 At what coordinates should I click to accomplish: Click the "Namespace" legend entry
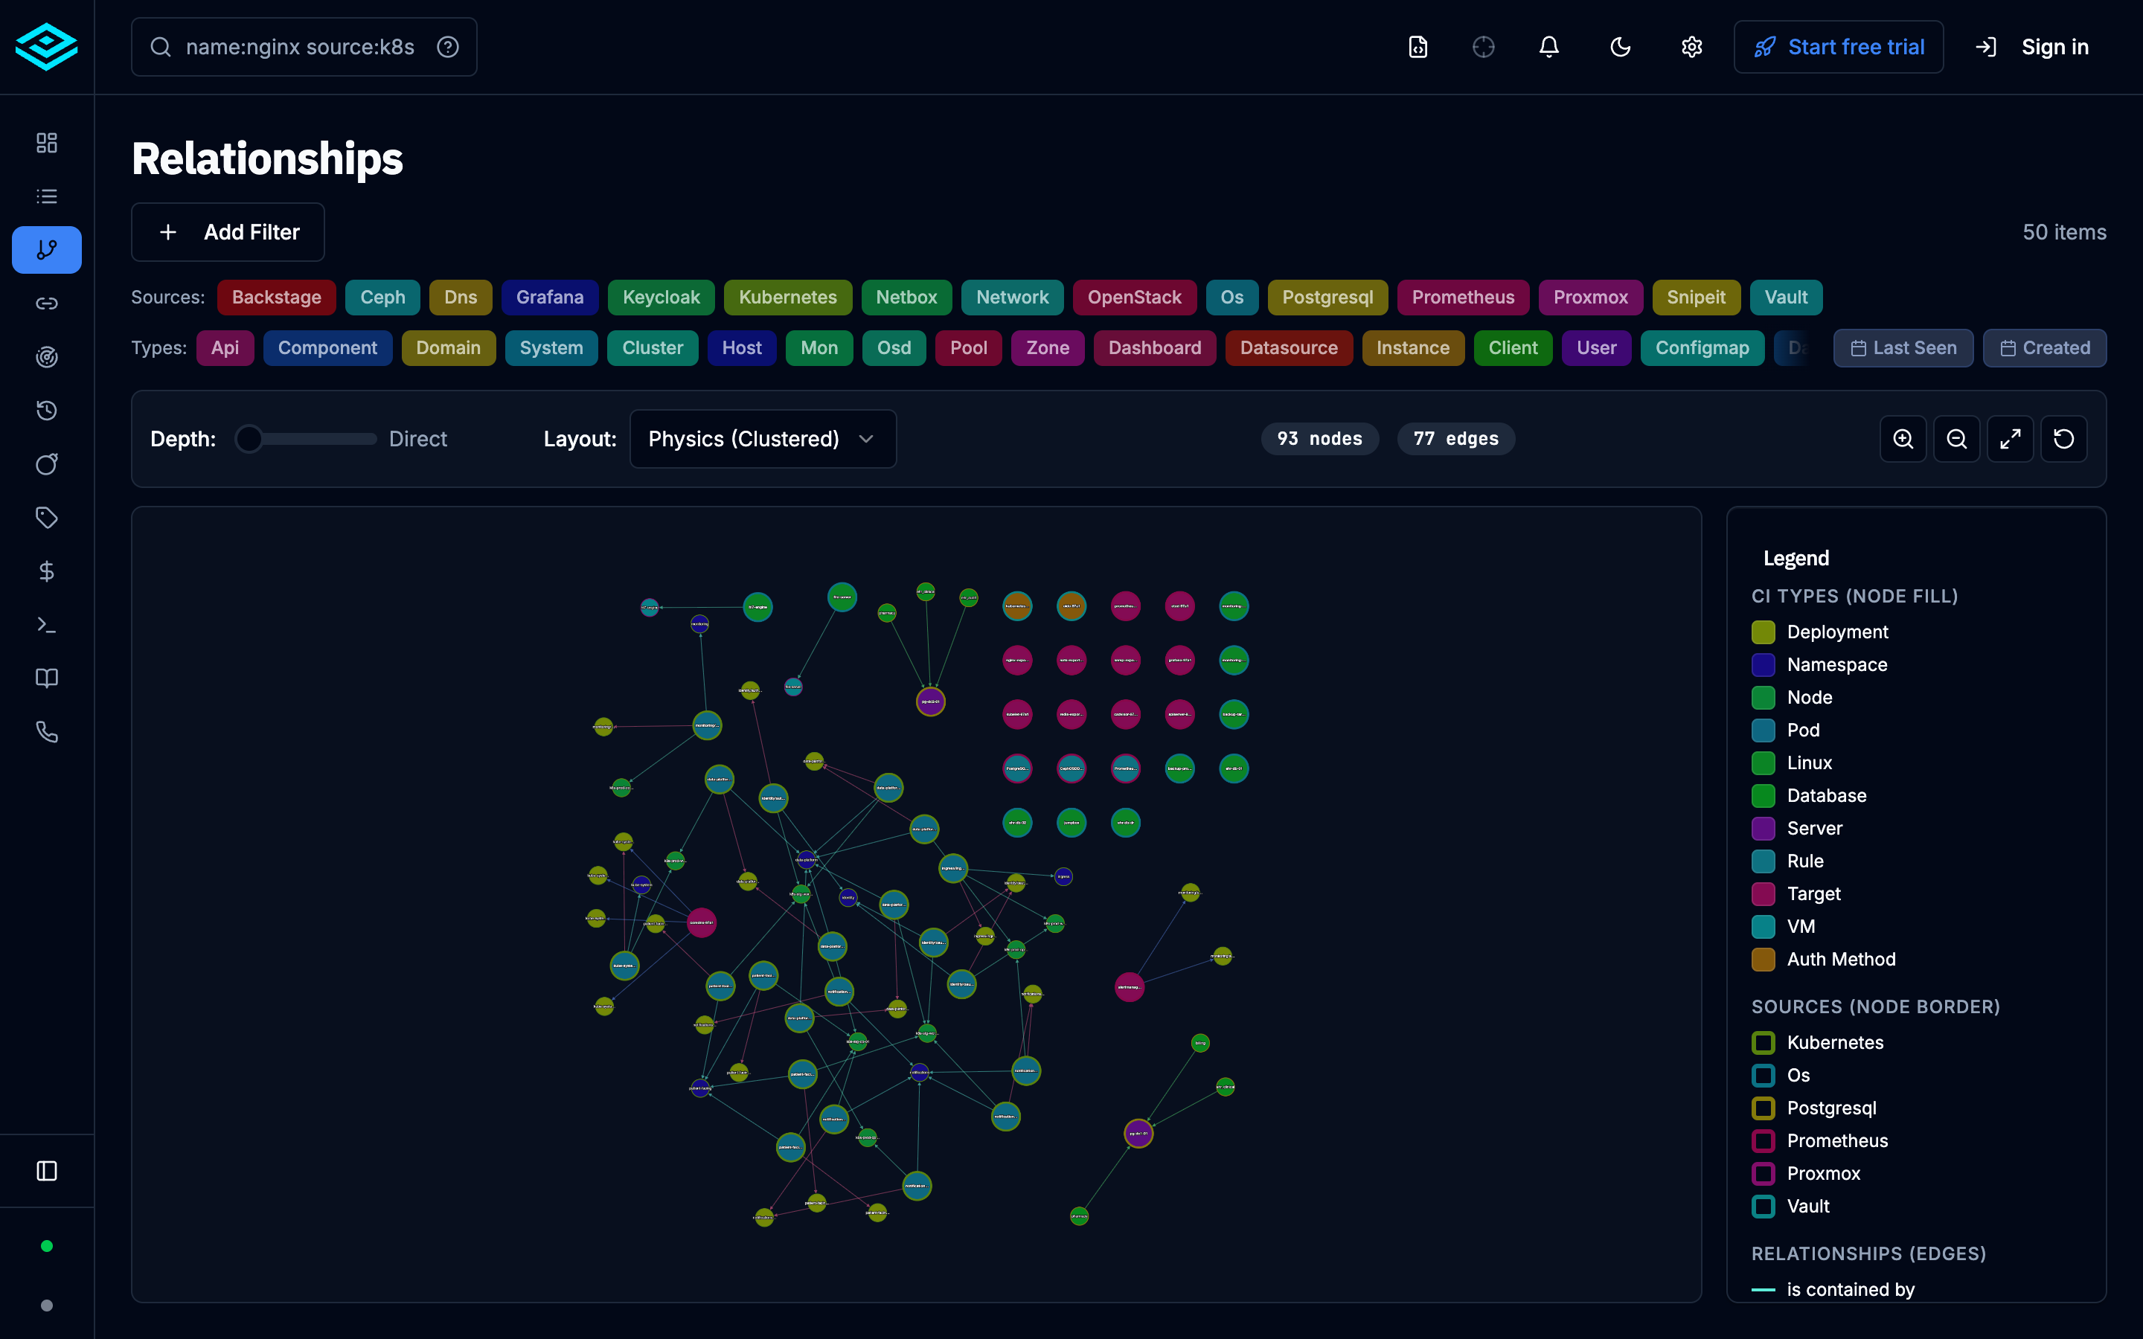pos(1836,665)
